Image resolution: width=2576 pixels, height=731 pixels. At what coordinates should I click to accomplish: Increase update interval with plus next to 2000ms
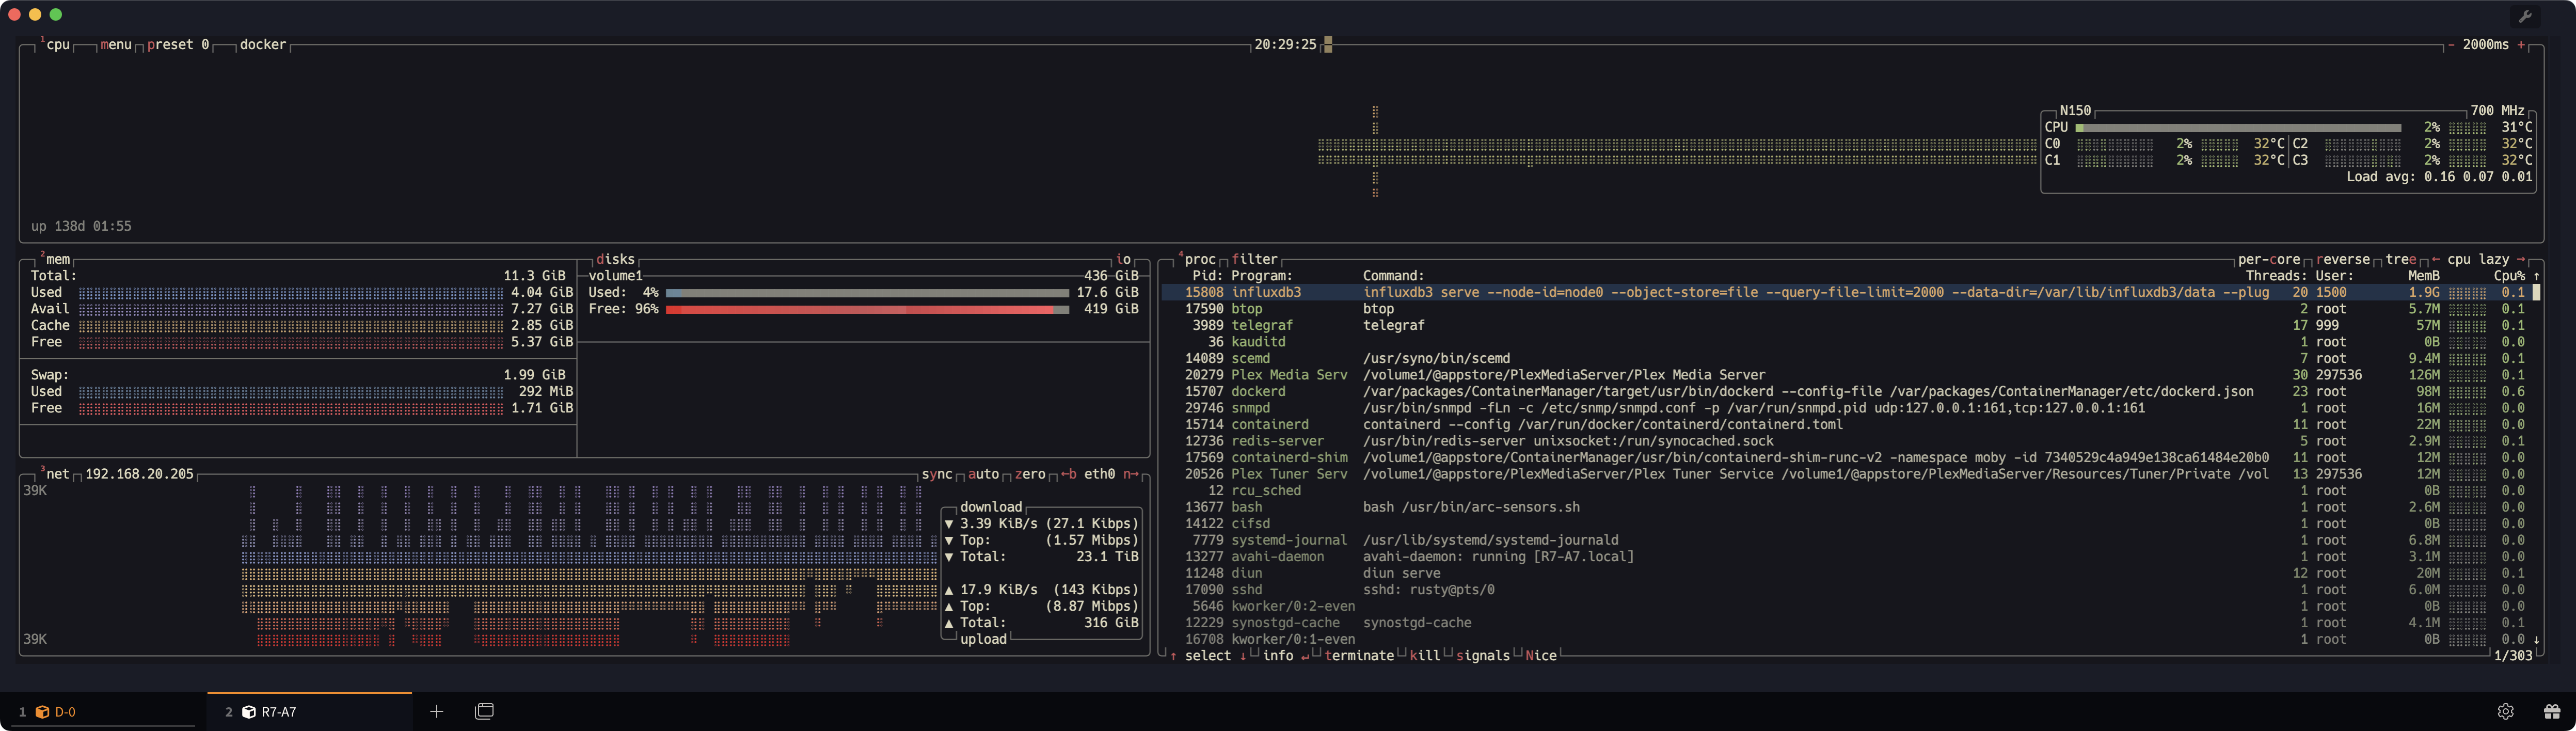[2521, 45]
